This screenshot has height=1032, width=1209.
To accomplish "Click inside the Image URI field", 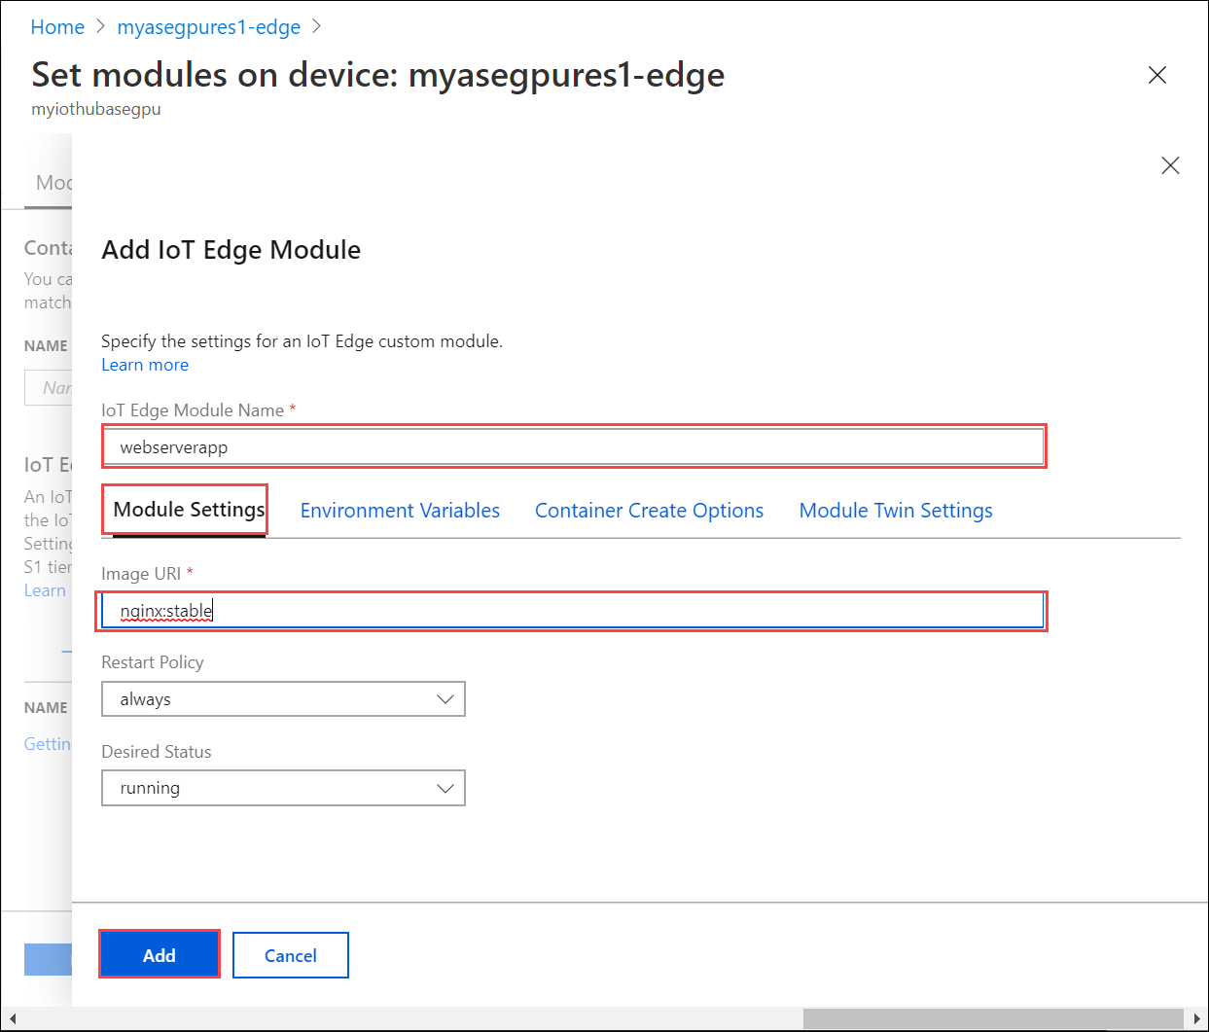I will [574, 610].
